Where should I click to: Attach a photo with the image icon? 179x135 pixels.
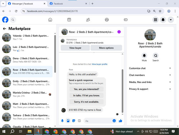[x=68, y=121]
